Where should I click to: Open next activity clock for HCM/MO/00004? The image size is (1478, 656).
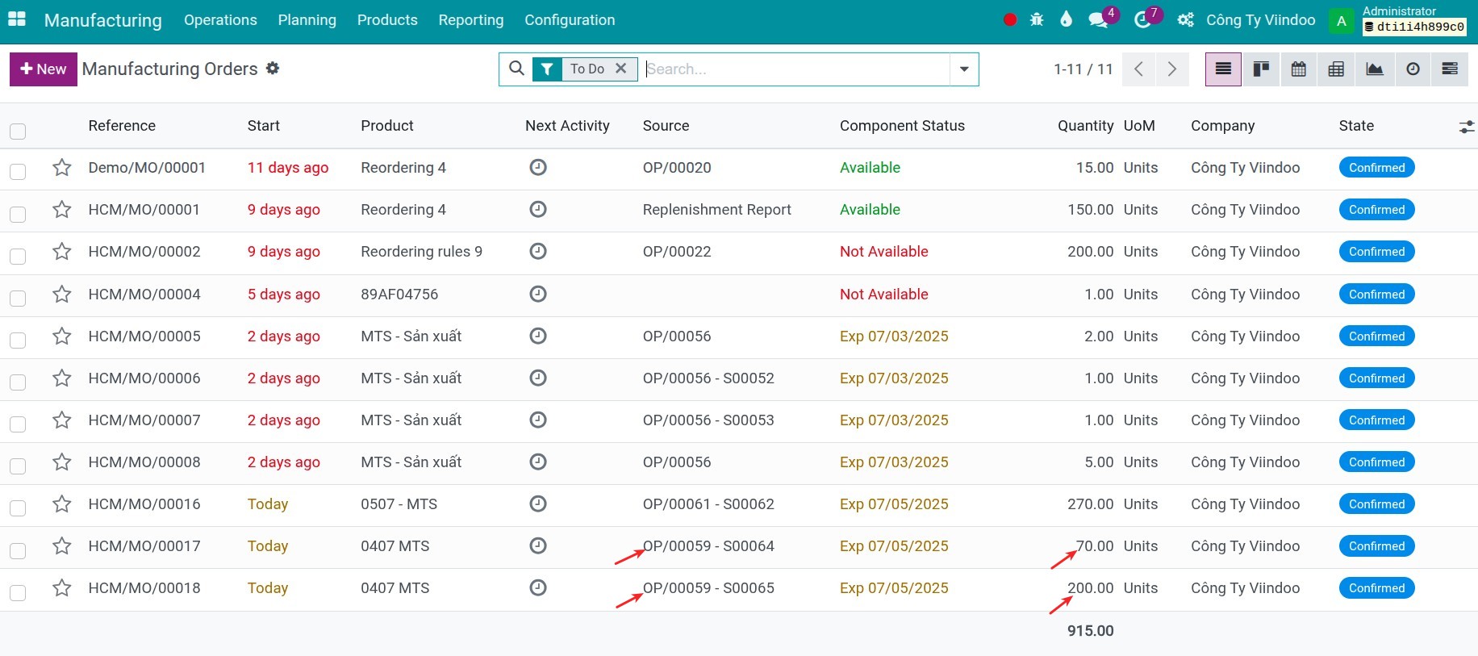point(538,295)
